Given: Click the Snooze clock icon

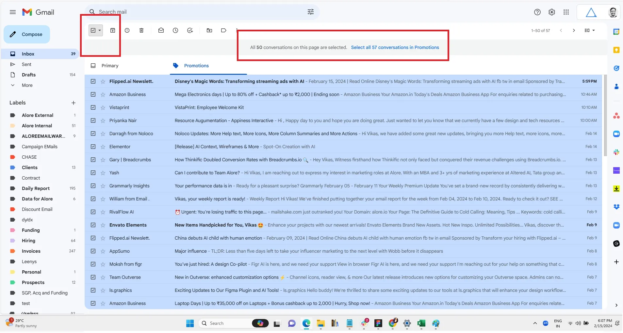Looking at the screenshot, I should tap(175, 30).
